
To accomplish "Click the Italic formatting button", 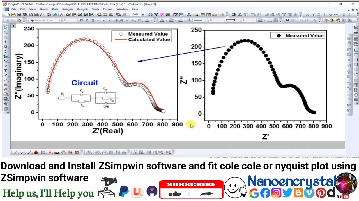I will [87, 20].
